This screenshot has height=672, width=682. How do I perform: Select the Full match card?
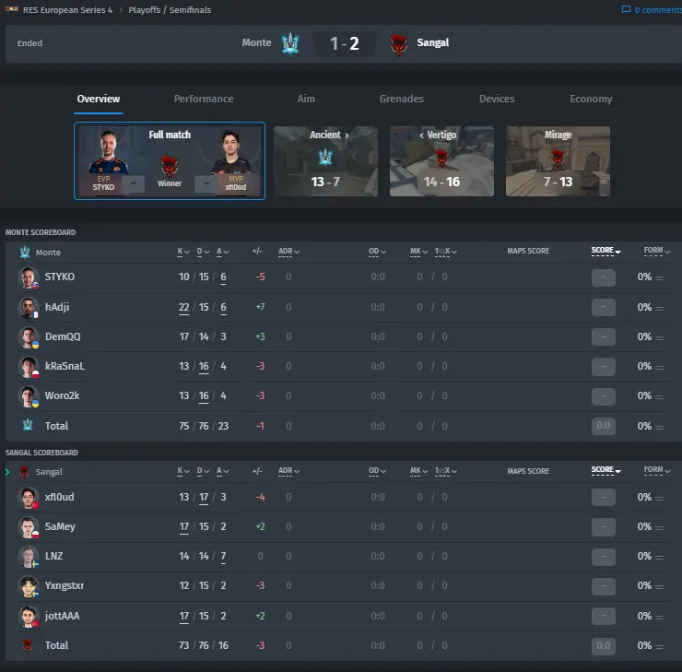pos(170,161)
